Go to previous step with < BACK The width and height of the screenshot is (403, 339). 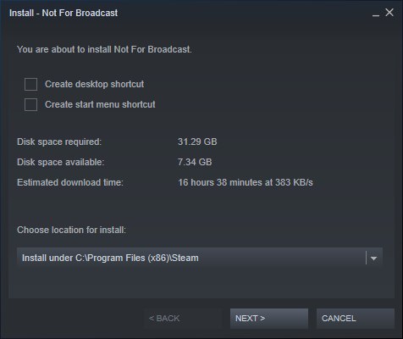pos(164,319)
